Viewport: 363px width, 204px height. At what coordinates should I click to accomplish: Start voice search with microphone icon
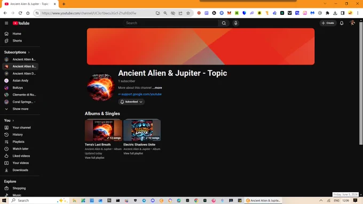tap(235, 23)
